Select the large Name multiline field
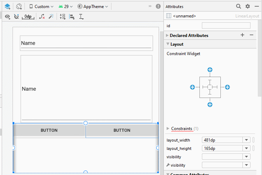Image resolution: width=262 pixels, height=175 pixels. pos(86,89)
